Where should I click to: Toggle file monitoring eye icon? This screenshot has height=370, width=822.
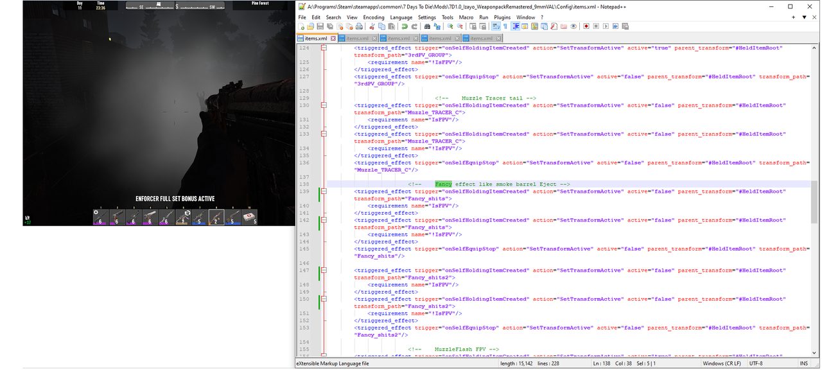click(573, 26)
